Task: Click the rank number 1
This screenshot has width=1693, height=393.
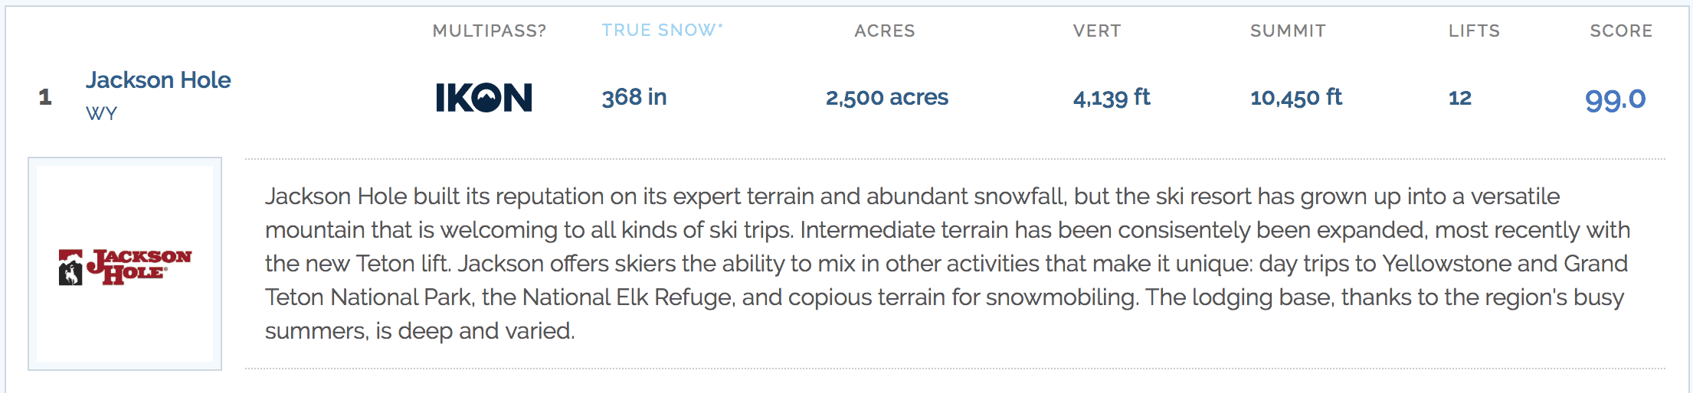Action: 45,97
